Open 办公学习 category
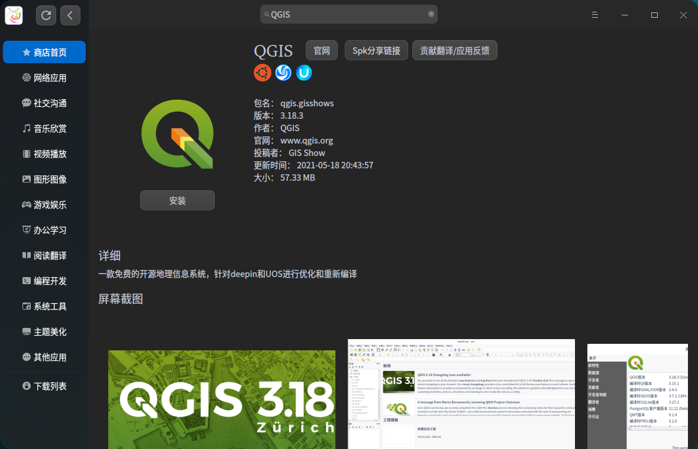This screenshot has height=449, width=698. [x=44, y=230]
